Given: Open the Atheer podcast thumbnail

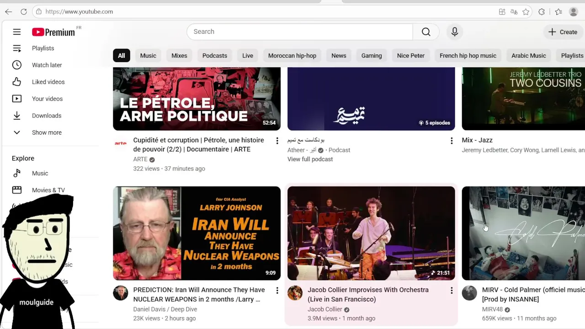Looking at the screenshot, I should [x=371, y=99].
